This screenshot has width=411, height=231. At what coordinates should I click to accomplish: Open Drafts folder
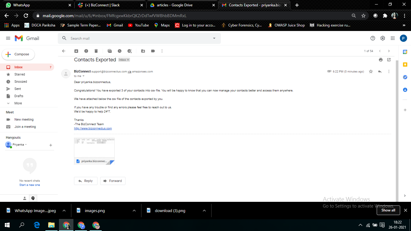tap(27, 96)
